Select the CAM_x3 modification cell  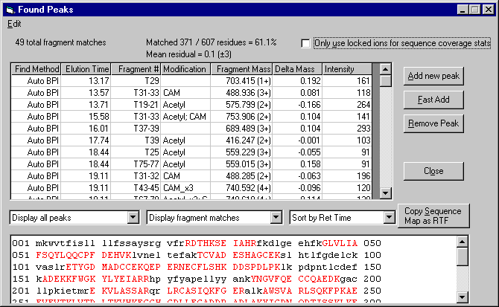point(186,188)
